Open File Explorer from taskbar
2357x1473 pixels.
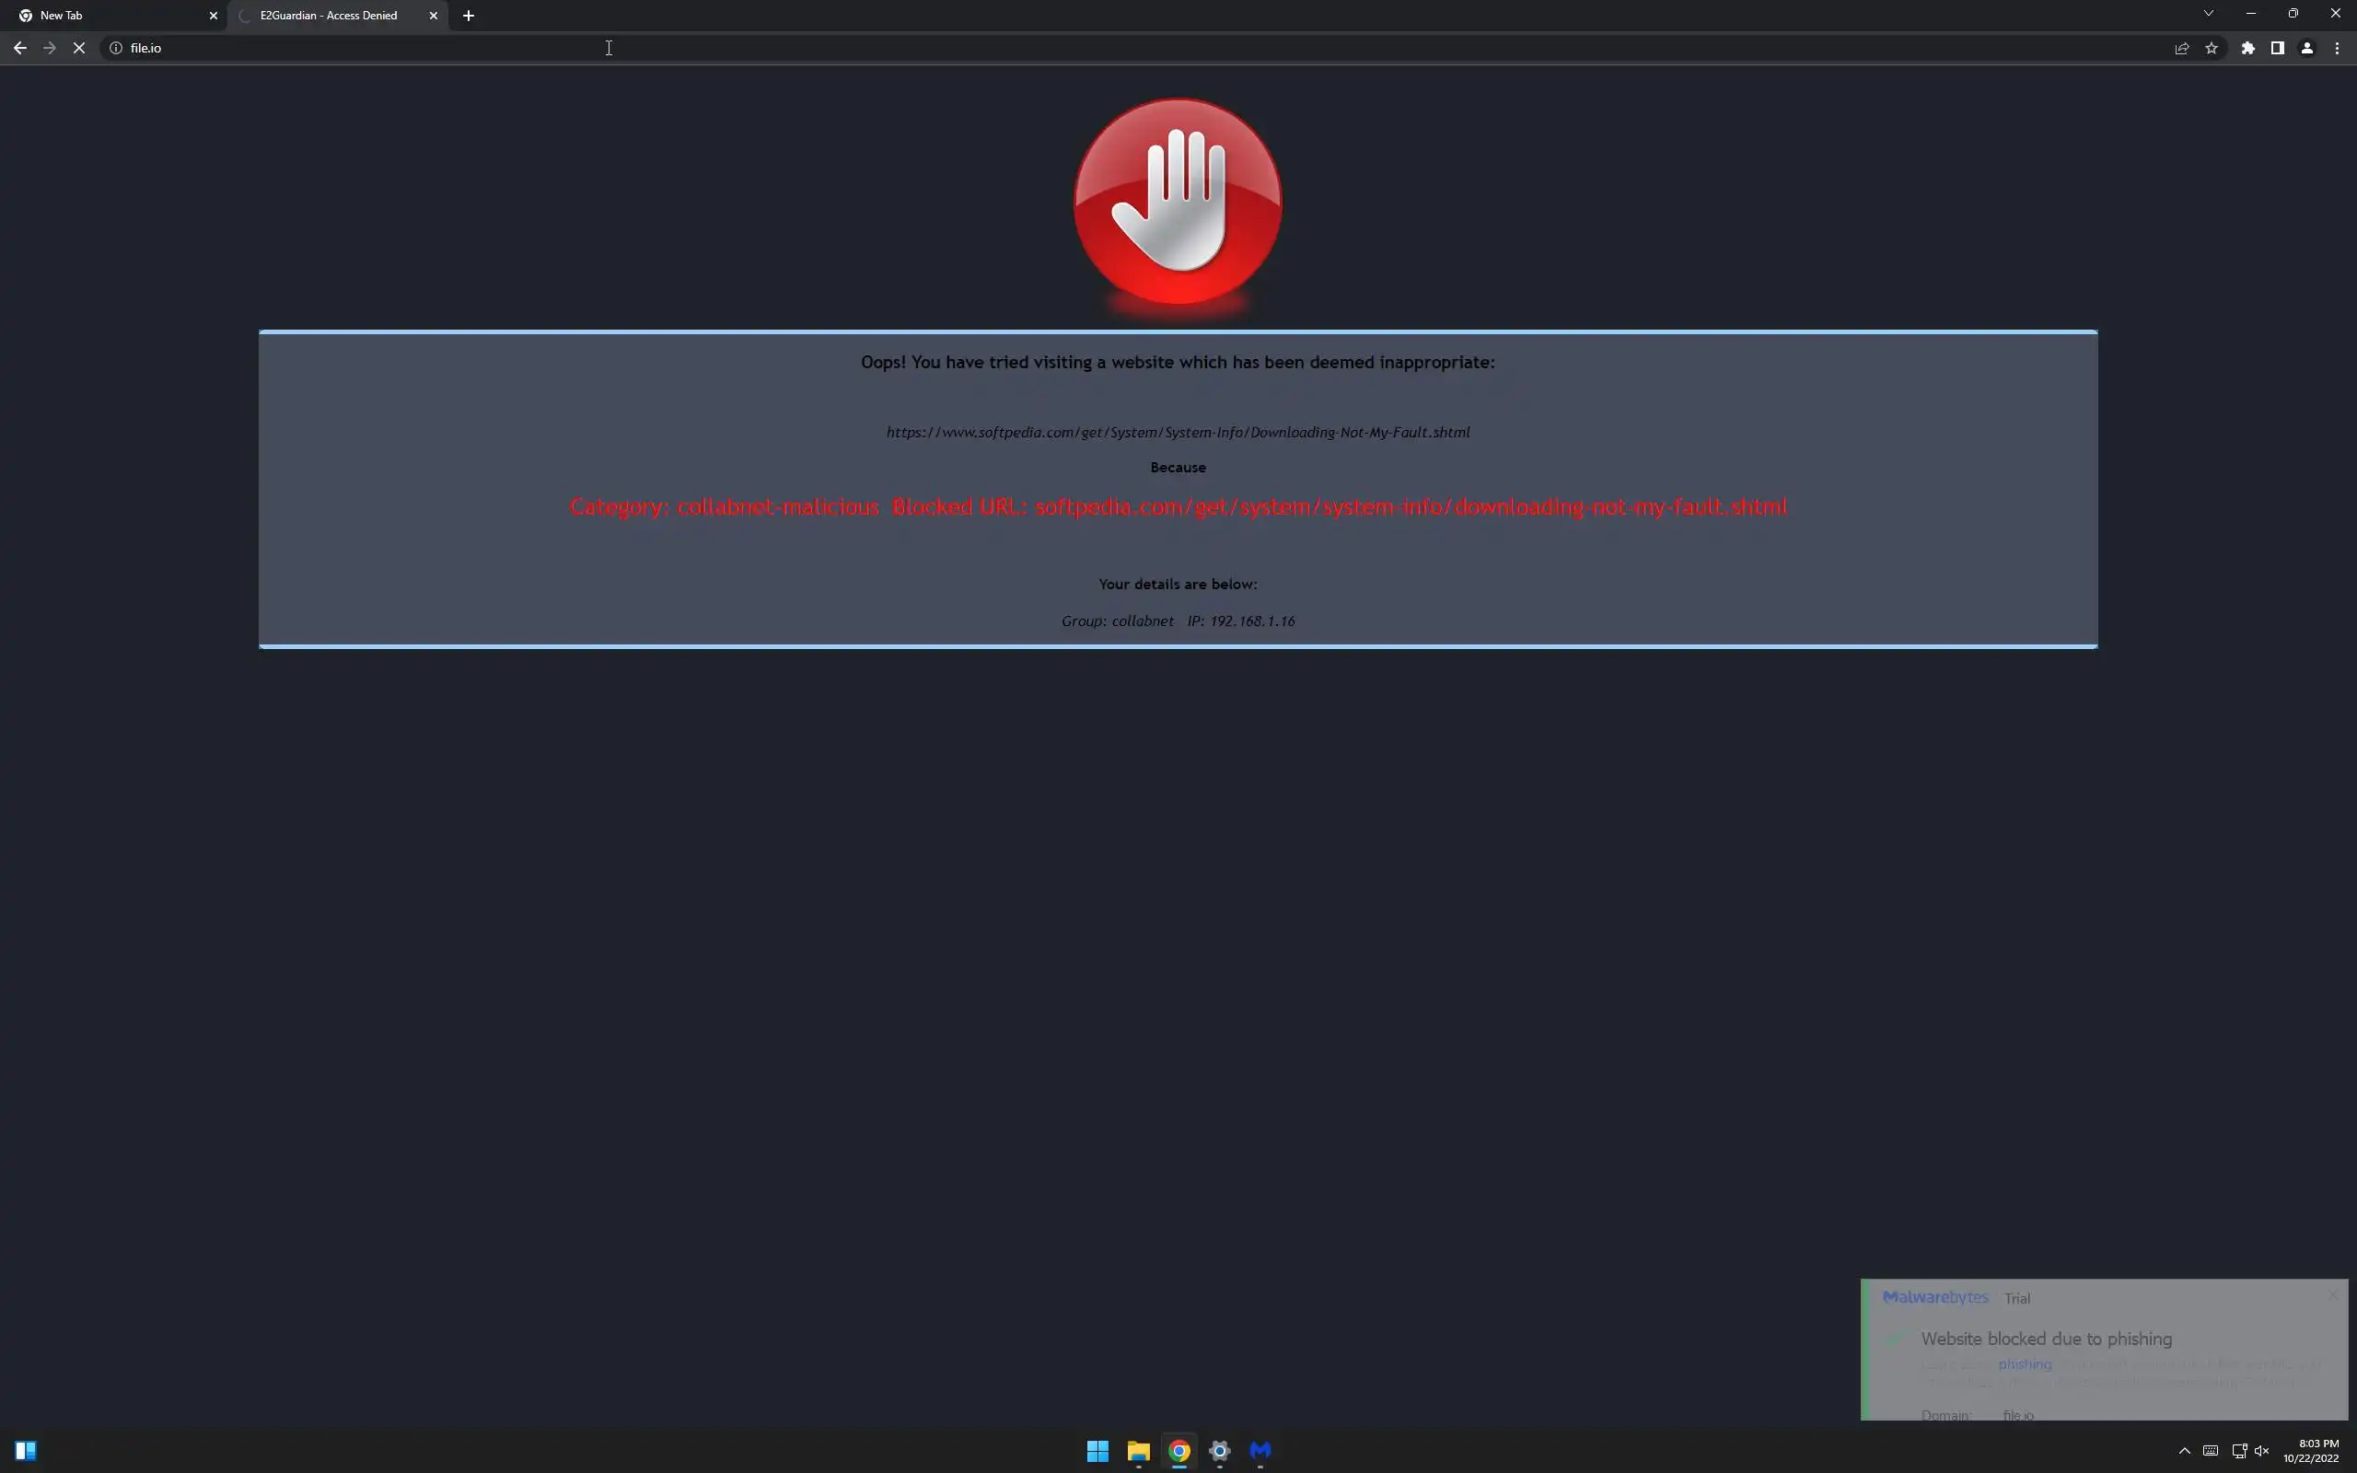click(x=1138, y=1451)
